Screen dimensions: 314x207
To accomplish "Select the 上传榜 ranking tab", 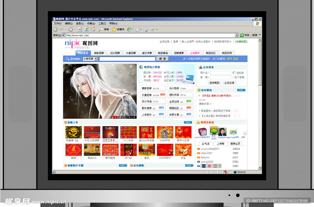I will tap(221, 144).
